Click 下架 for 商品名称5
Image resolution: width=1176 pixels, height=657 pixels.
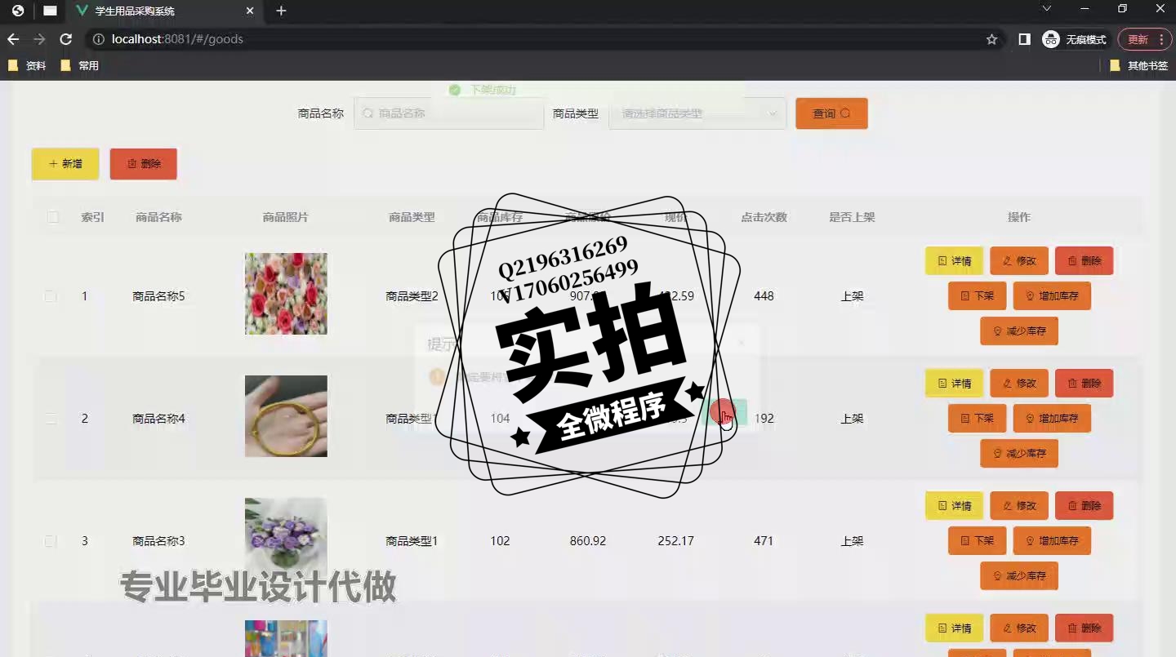click(978, 296)
